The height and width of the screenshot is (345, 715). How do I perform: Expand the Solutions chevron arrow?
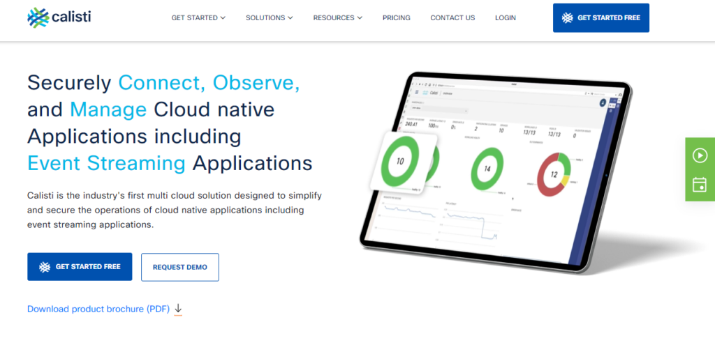tap(290, 17)
